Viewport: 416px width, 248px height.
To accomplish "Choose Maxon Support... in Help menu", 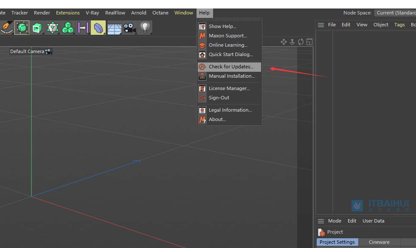I will [x=230, y=36].
